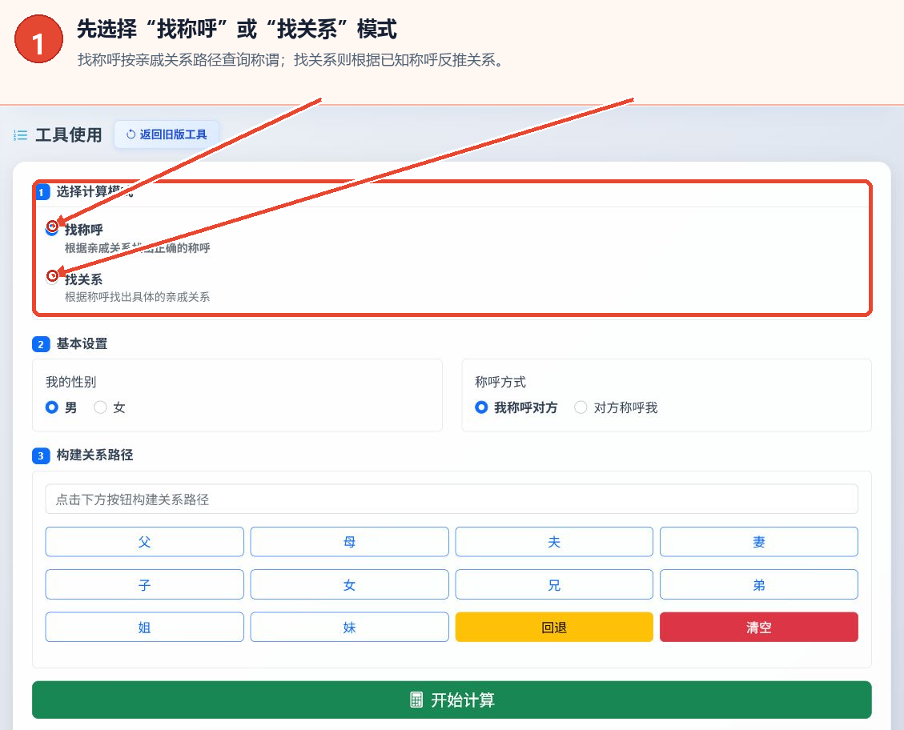Add 父 to the relationship path
Image resolution: width=904 pixels, height=730 pixels.
point(145,542)
